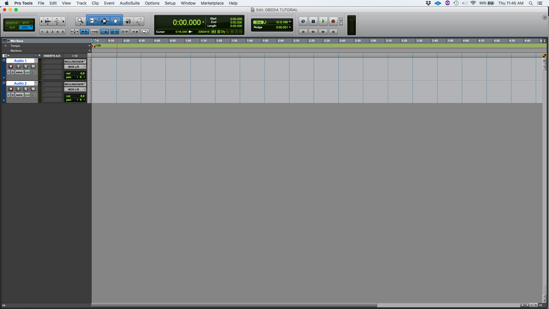Open the MIC/LINE/HIZ/M input selector for Audio 1

point(75,61)
